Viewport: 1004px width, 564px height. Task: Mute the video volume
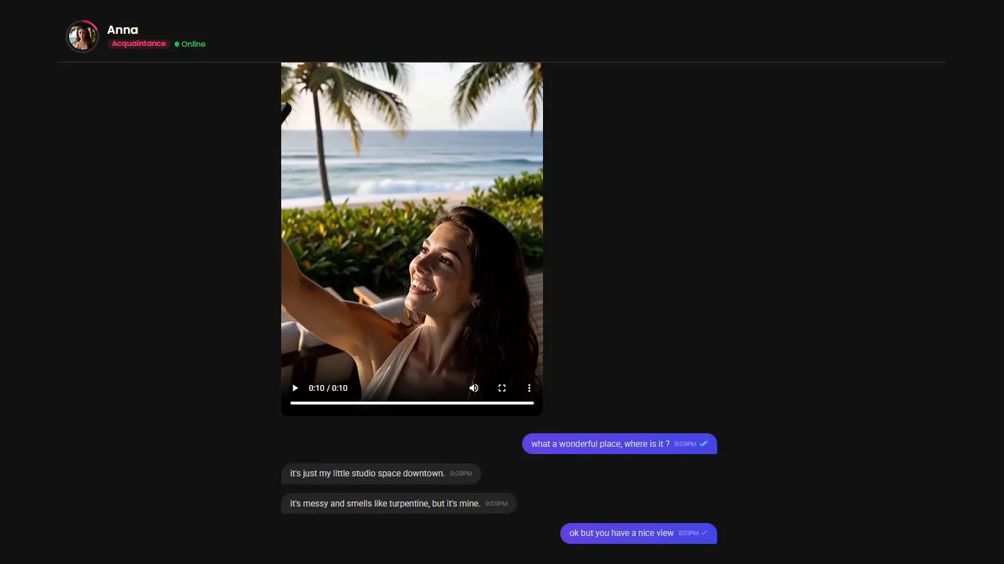(474, 388)
